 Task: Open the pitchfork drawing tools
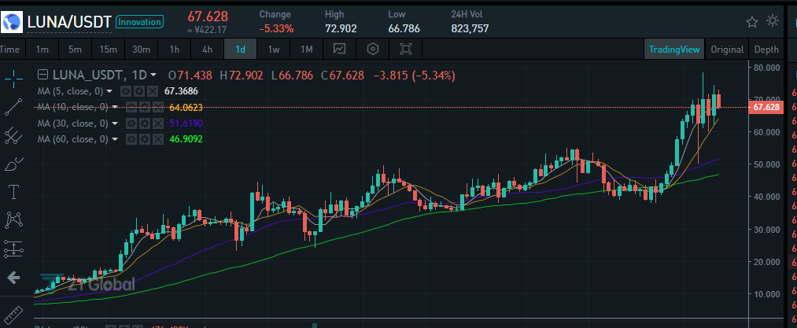13,135
